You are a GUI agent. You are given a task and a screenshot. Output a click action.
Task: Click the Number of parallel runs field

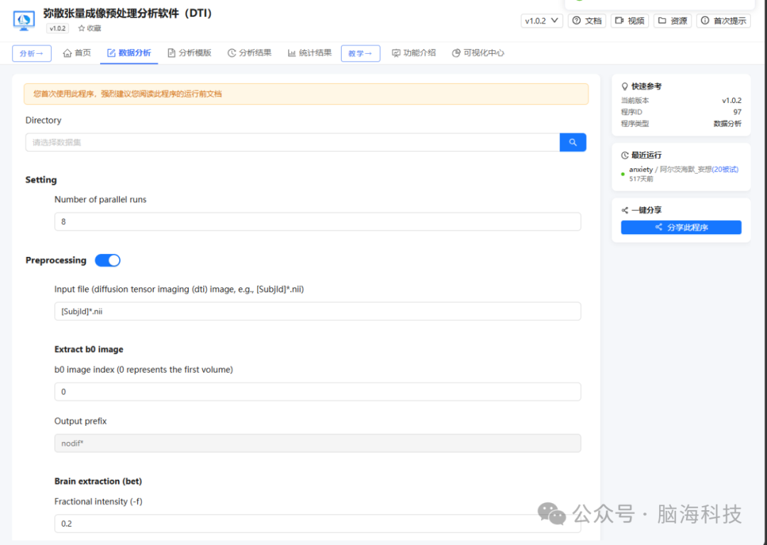pos(317,221)
